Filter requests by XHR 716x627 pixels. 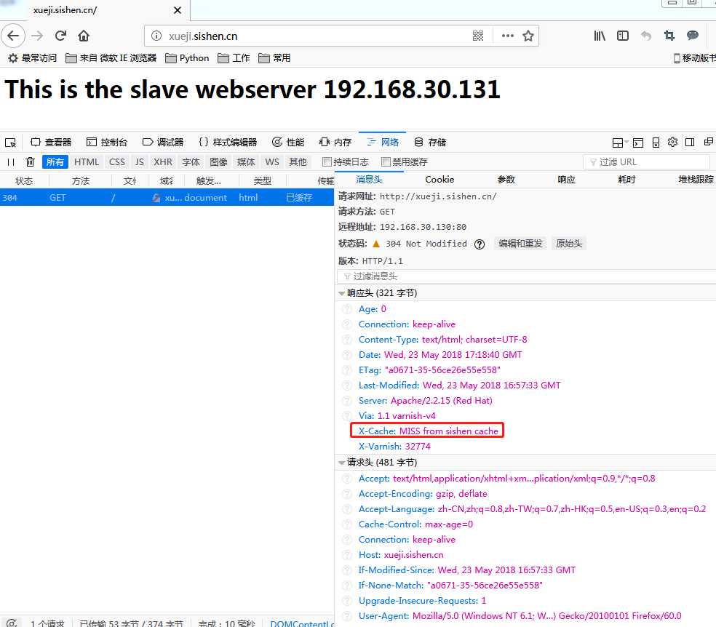(x=163, y=162)
